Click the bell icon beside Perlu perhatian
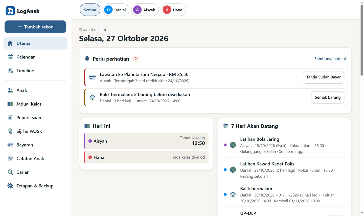Viewport: 364px width, 216px height. coord(87,59)
